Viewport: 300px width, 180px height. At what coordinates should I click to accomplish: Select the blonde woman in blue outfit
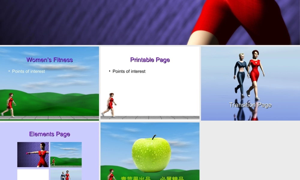tap(241, 73)
